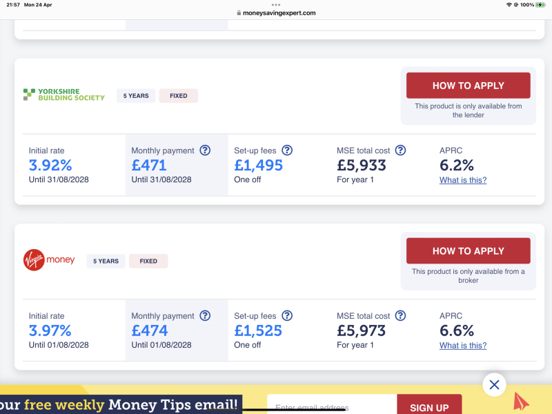Click the Enter email address field
This screenshot has width=552, height=414.
[x=331, y=407]
